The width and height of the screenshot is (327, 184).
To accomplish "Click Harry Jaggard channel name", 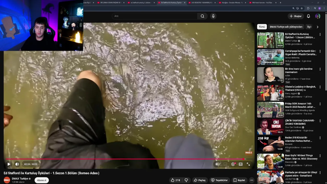I will pos(291,94).
